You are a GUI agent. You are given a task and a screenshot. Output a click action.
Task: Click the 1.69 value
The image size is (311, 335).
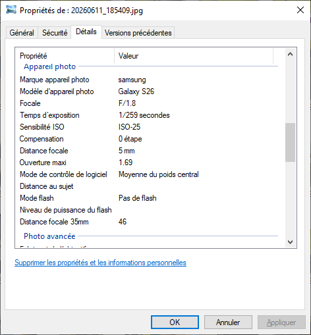coord(126,163)
